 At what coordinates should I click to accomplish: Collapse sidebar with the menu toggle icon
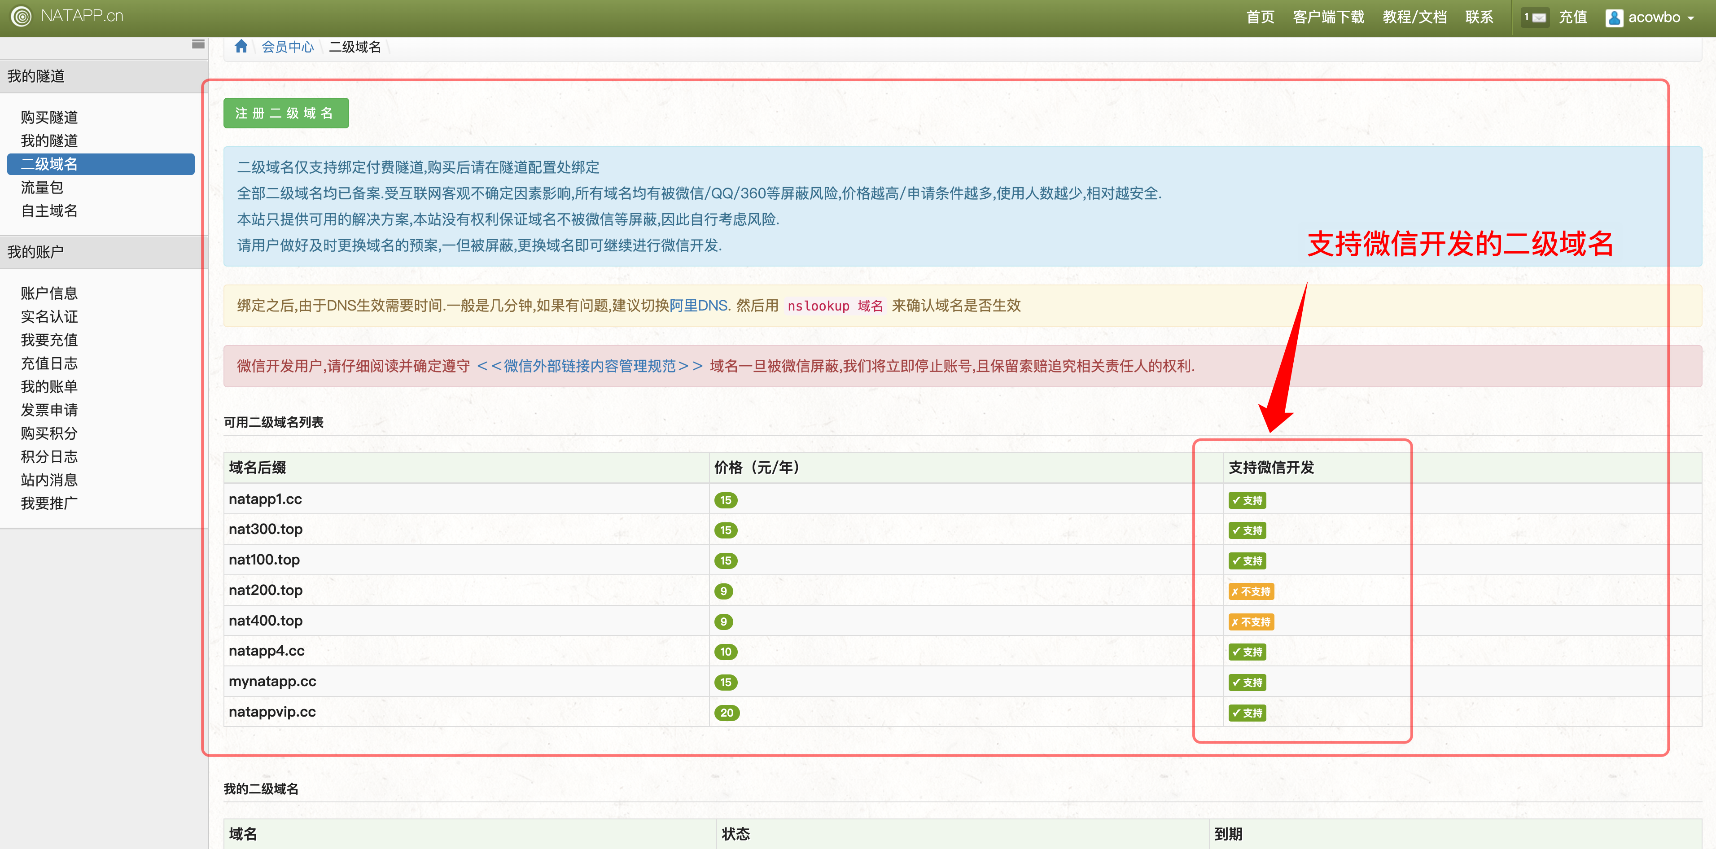(198, 44)
